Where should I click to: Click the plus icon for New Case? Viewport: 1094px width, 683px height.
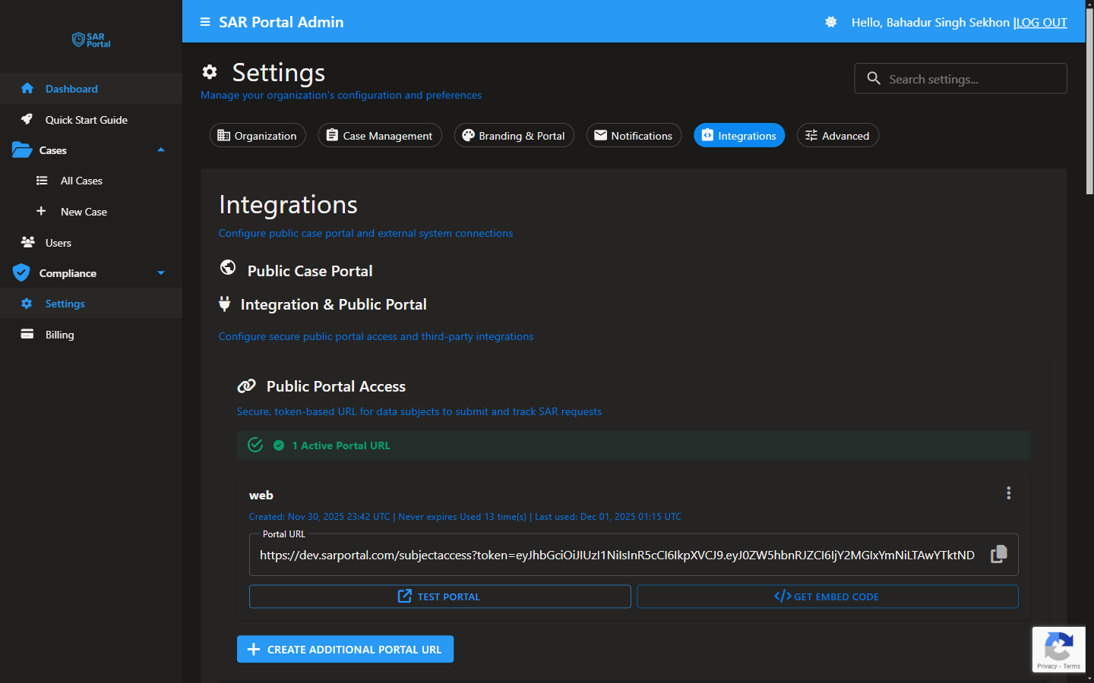[42, 211]
